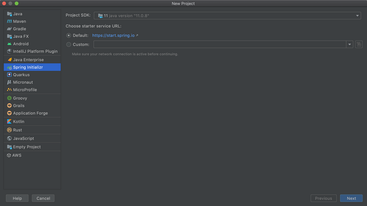This screenshot has height=206, width=367.
Task: Click the Previous button
Action: point(324,198)
